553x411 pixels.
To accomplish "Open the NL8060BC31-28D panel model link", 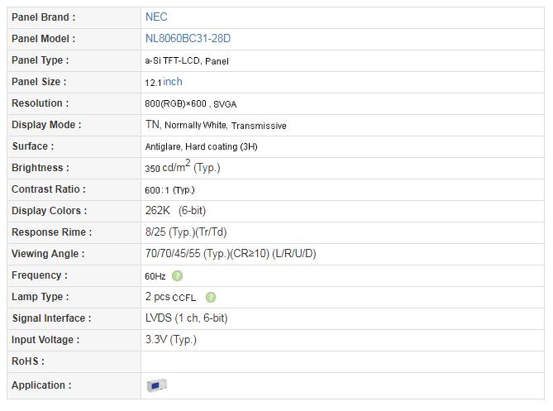I will (188, 39).
